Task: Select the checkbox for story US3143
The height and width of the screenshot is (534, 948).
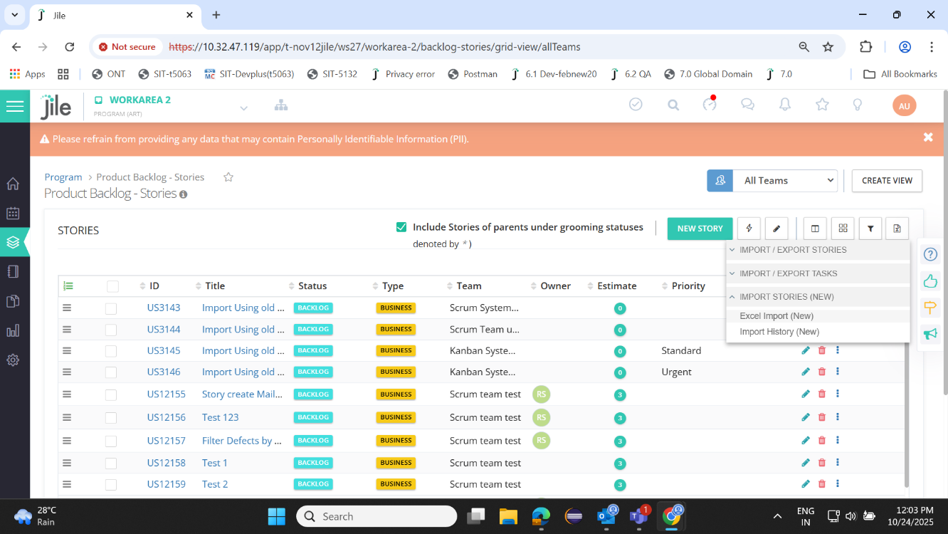Action: click(111, 308)
